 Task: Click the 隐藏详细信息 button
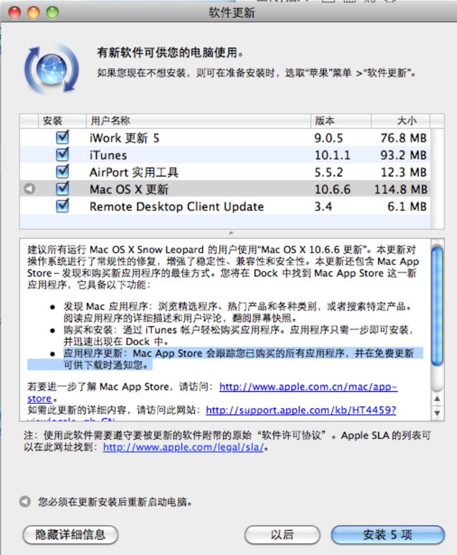click(70, 534)
